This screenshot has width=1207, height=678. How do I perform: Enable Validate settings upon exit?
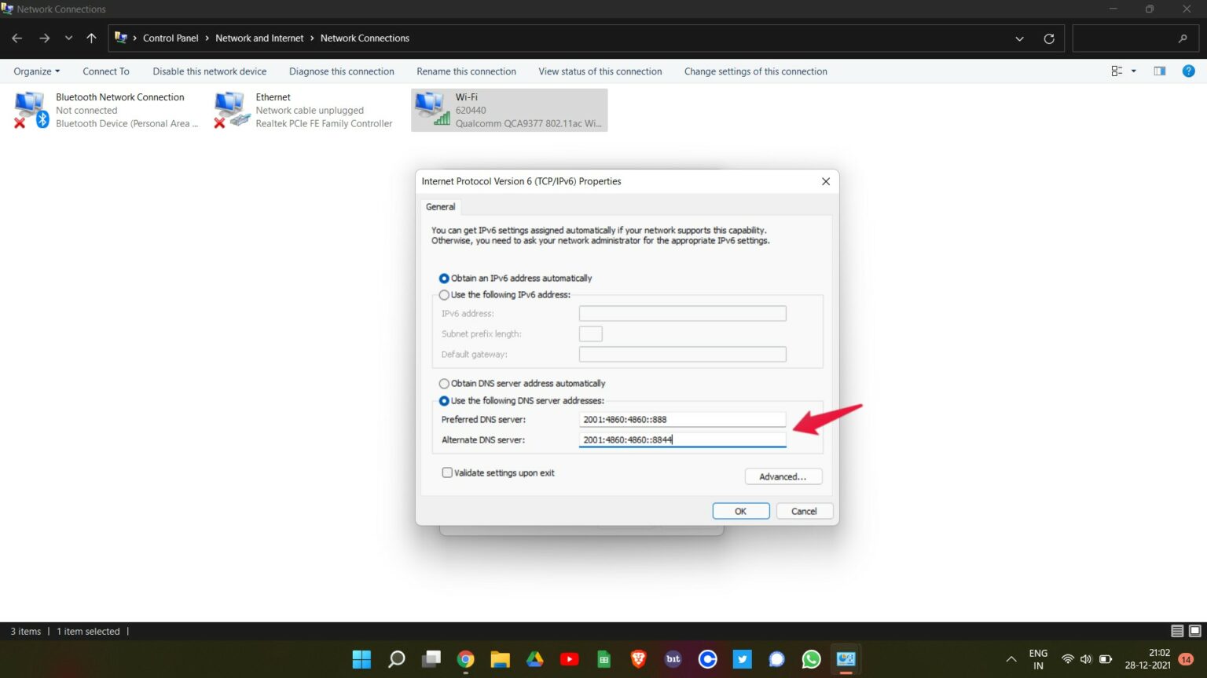pos(447,472)
